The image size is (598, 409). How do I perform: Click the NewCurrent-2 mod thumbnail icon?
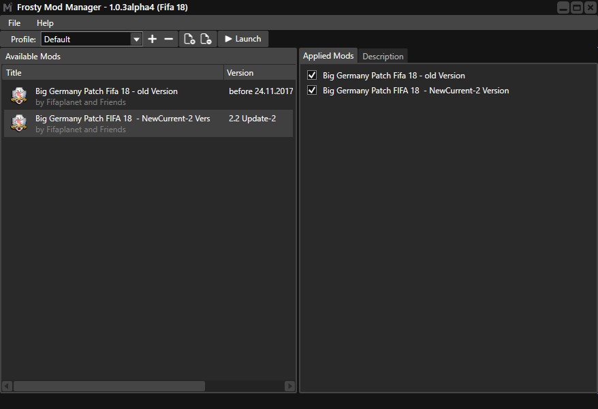pos(18,123)
